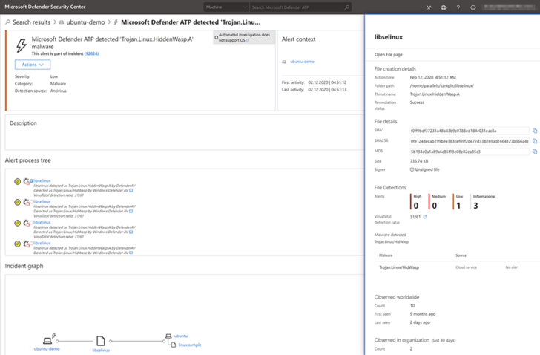
Task: Open second libselinux link in process tree
Action: [42, 201]
